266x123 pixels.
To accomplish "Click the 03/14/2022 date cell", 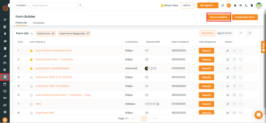I will click(178, 68).
